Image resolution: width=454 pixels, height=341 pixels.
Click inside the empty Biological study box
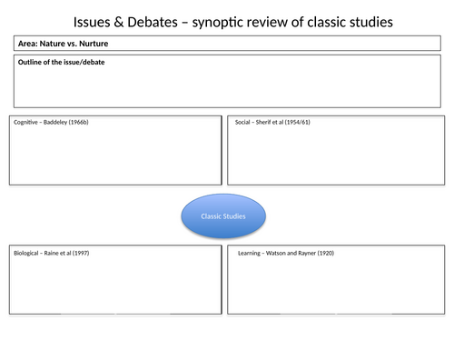click(115, 285)
